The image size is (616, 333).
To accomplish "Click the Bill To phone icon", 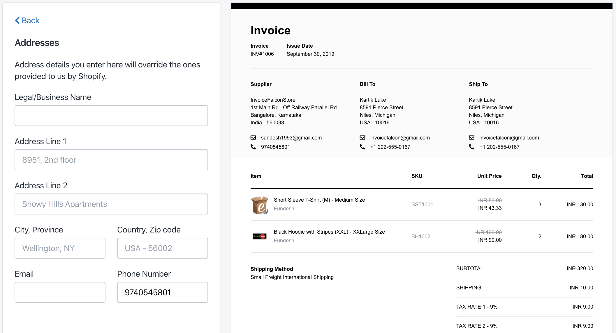I will coord(362,147).
